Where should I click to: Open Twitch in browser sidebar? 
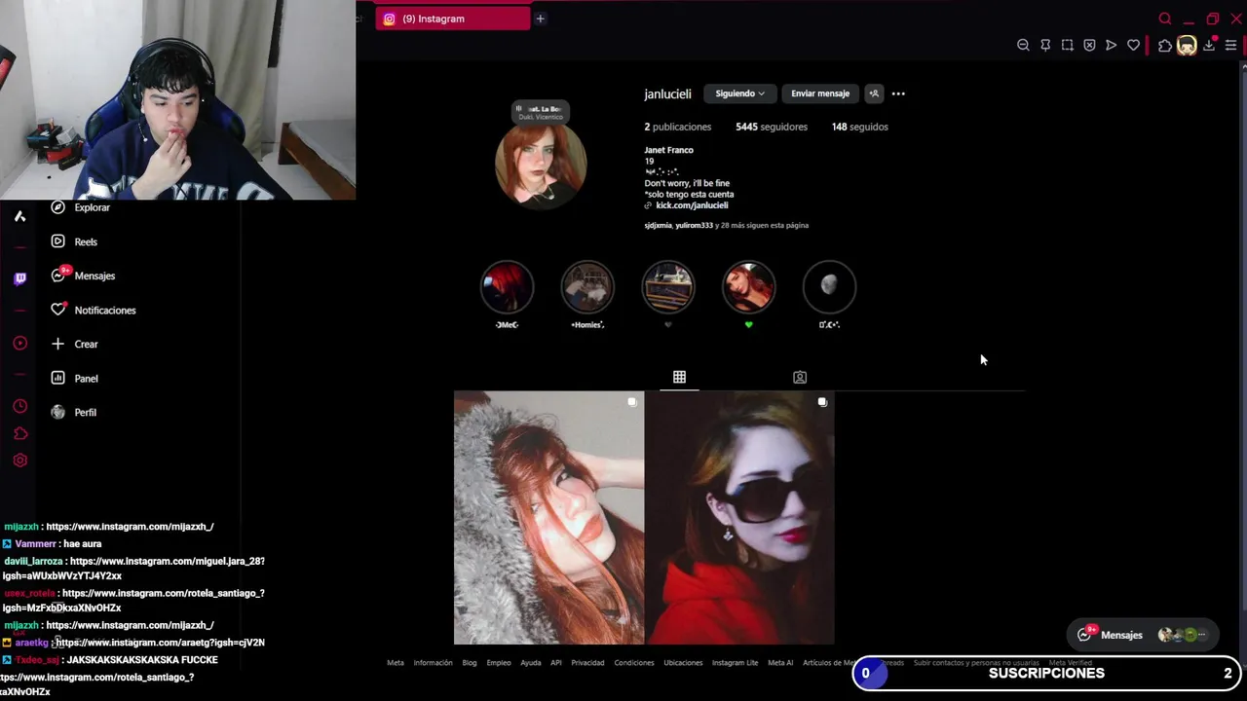click(19, 278)
